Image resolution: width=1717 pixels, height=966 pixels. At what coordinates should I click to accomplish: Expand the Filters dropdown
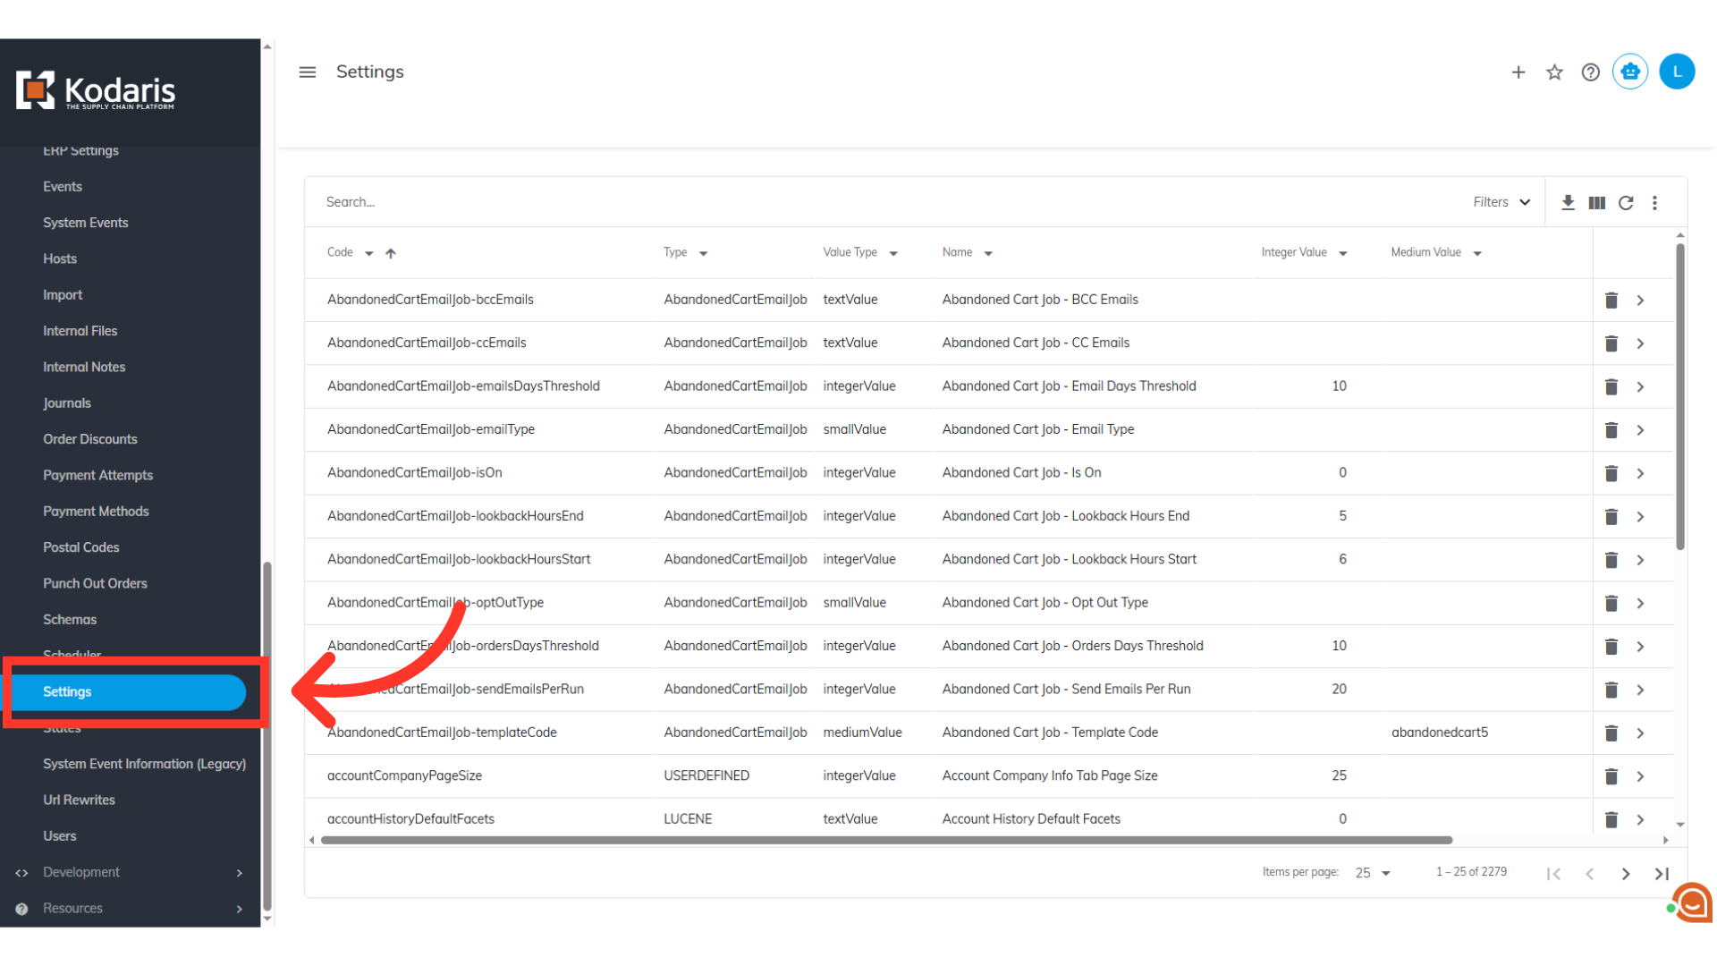[x=1501, y=202]
